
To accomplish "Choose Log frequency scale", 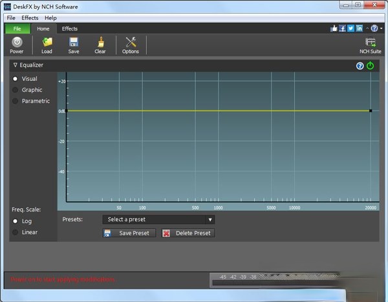I will coord(15,221).
